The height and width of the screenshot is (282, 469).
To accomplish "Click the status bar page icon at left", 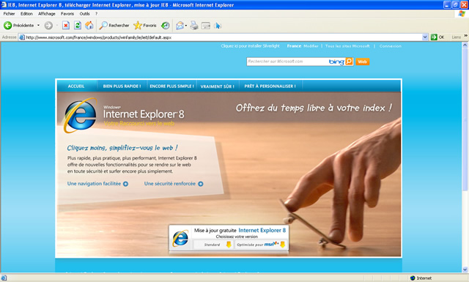I will pos(4,278).
